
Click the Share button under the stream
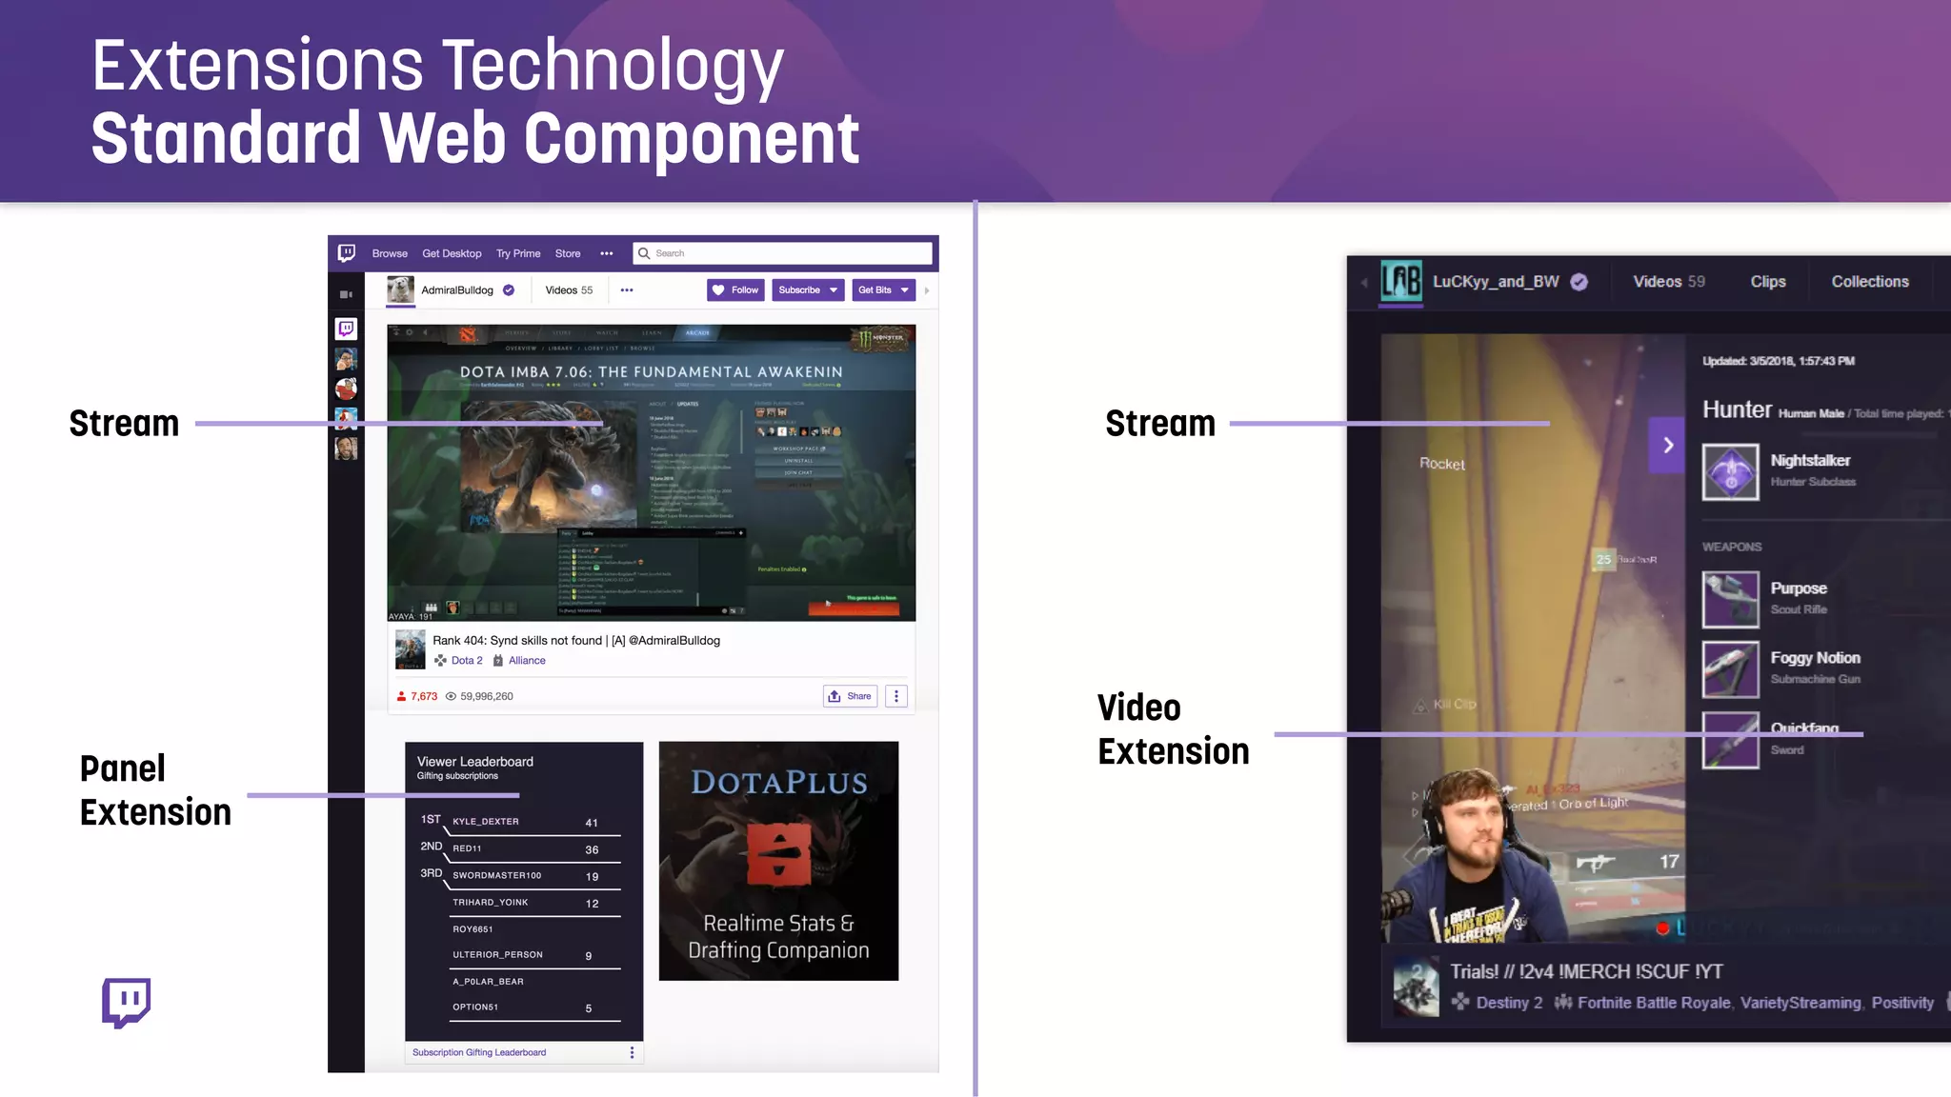[x=850, y=696]
